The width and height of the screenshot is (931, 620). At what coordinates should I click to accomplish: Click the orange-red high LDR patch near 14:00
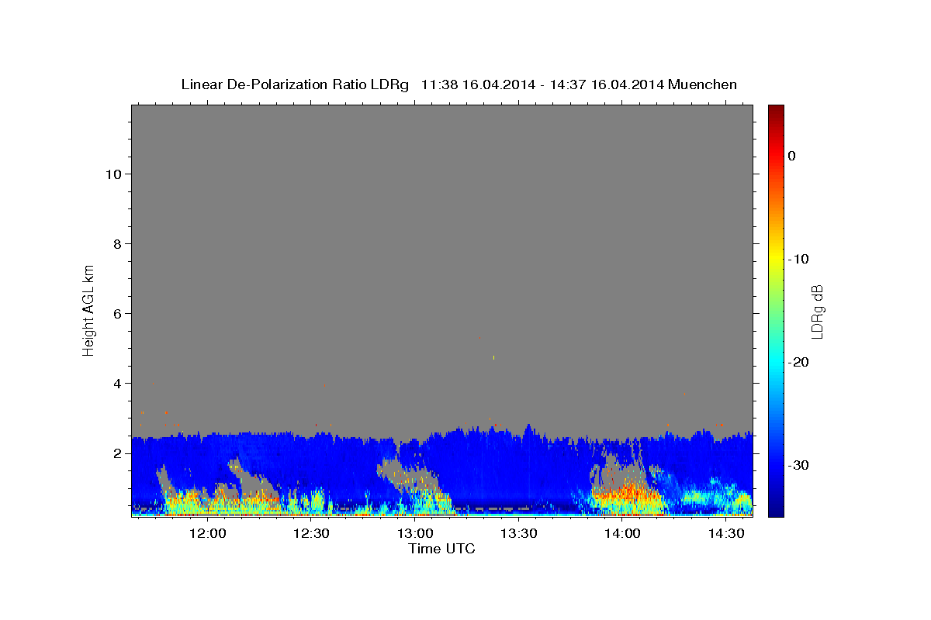coord(627,493)
